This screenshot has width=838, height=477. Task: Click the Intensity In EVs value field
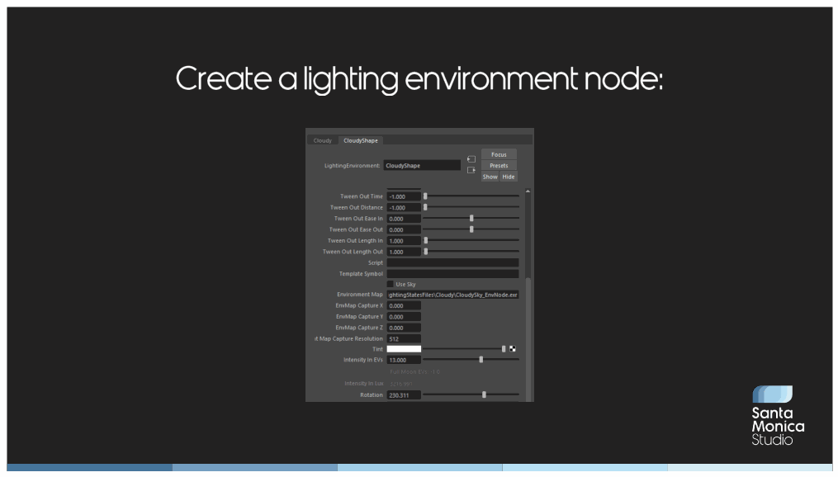click(404, 360)
